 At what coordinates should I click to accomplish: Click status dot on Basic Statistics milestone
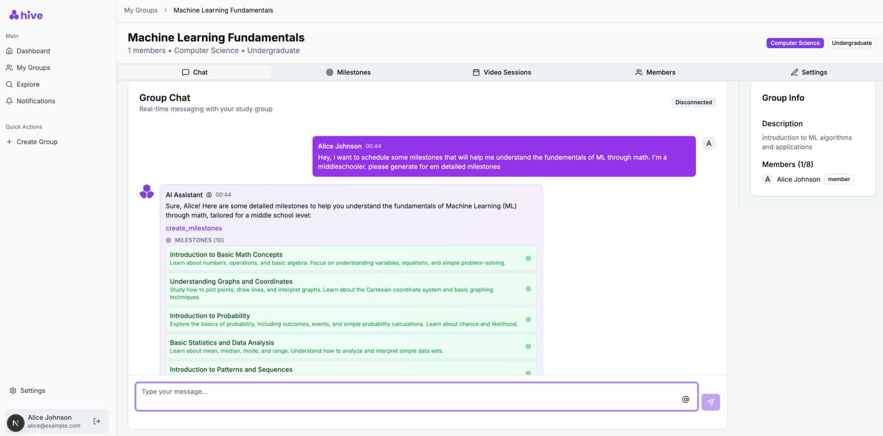[528, 347]
